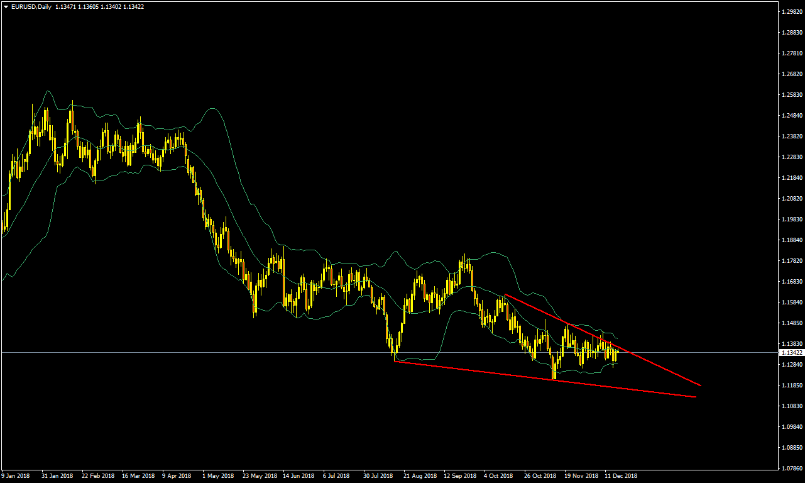Click the 14 Jun 2018 date label
805x483 pixels.
(x=298, y=476)
